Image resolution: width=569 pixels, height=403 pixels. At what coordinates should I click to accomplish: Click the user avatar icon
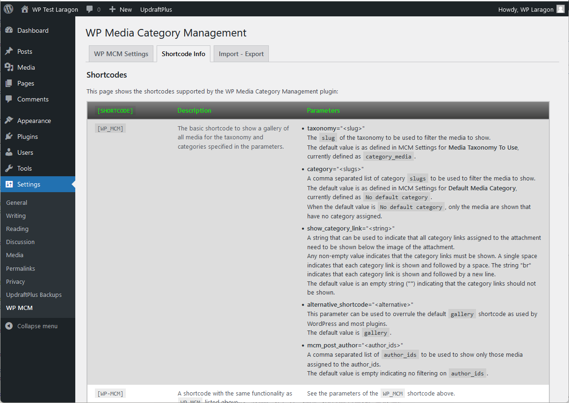click(x=560, y=9)
